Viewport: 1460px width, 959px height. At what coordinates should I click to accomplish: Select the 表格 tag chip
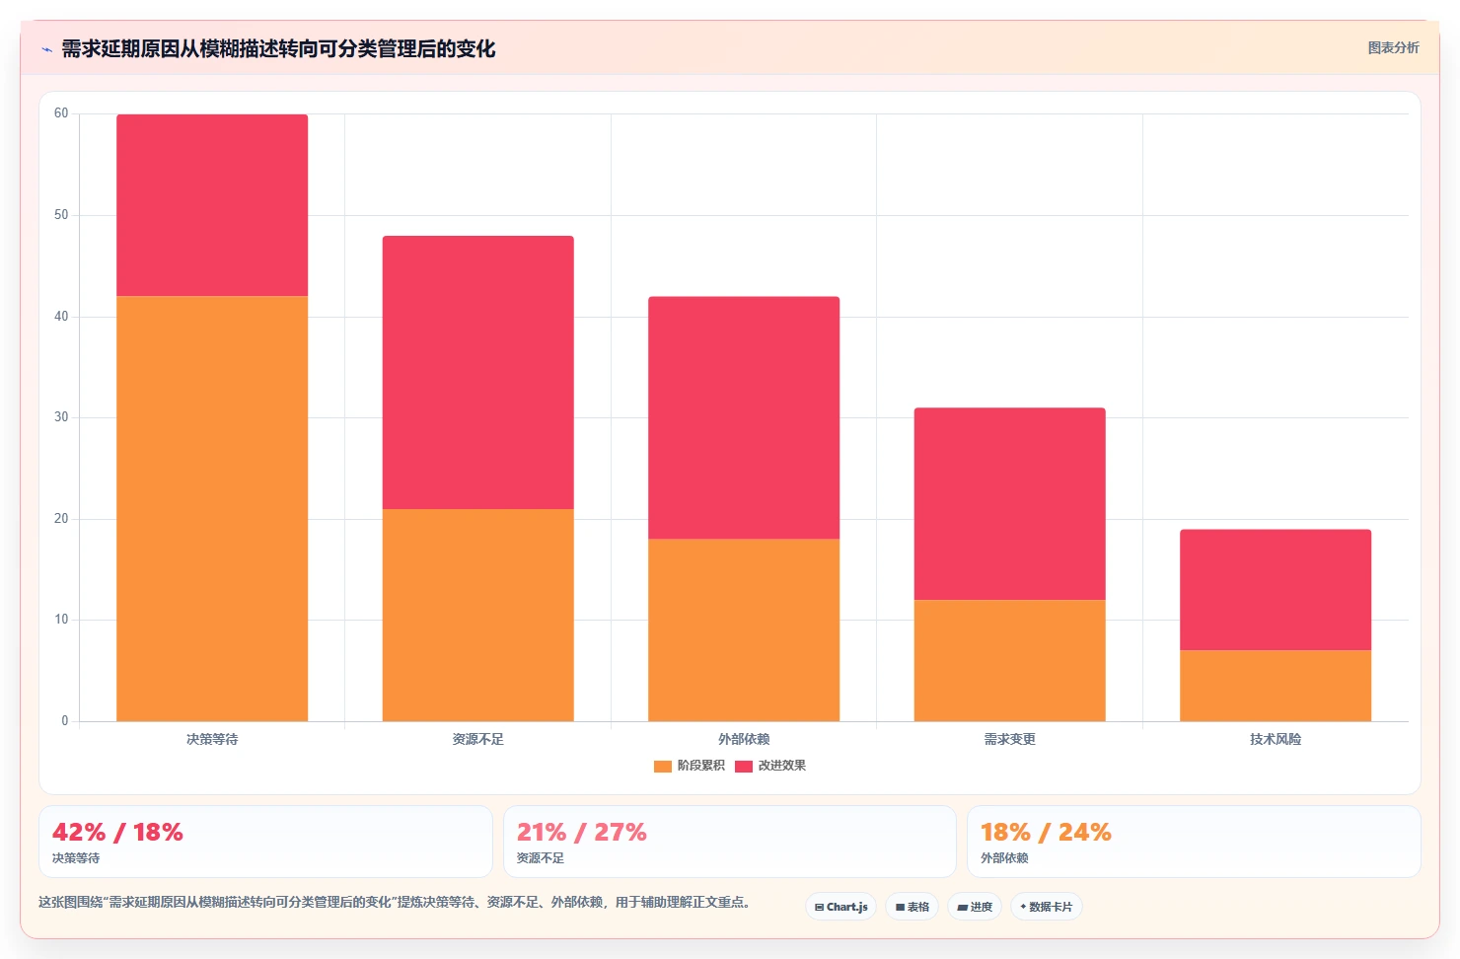coord(912,907)
